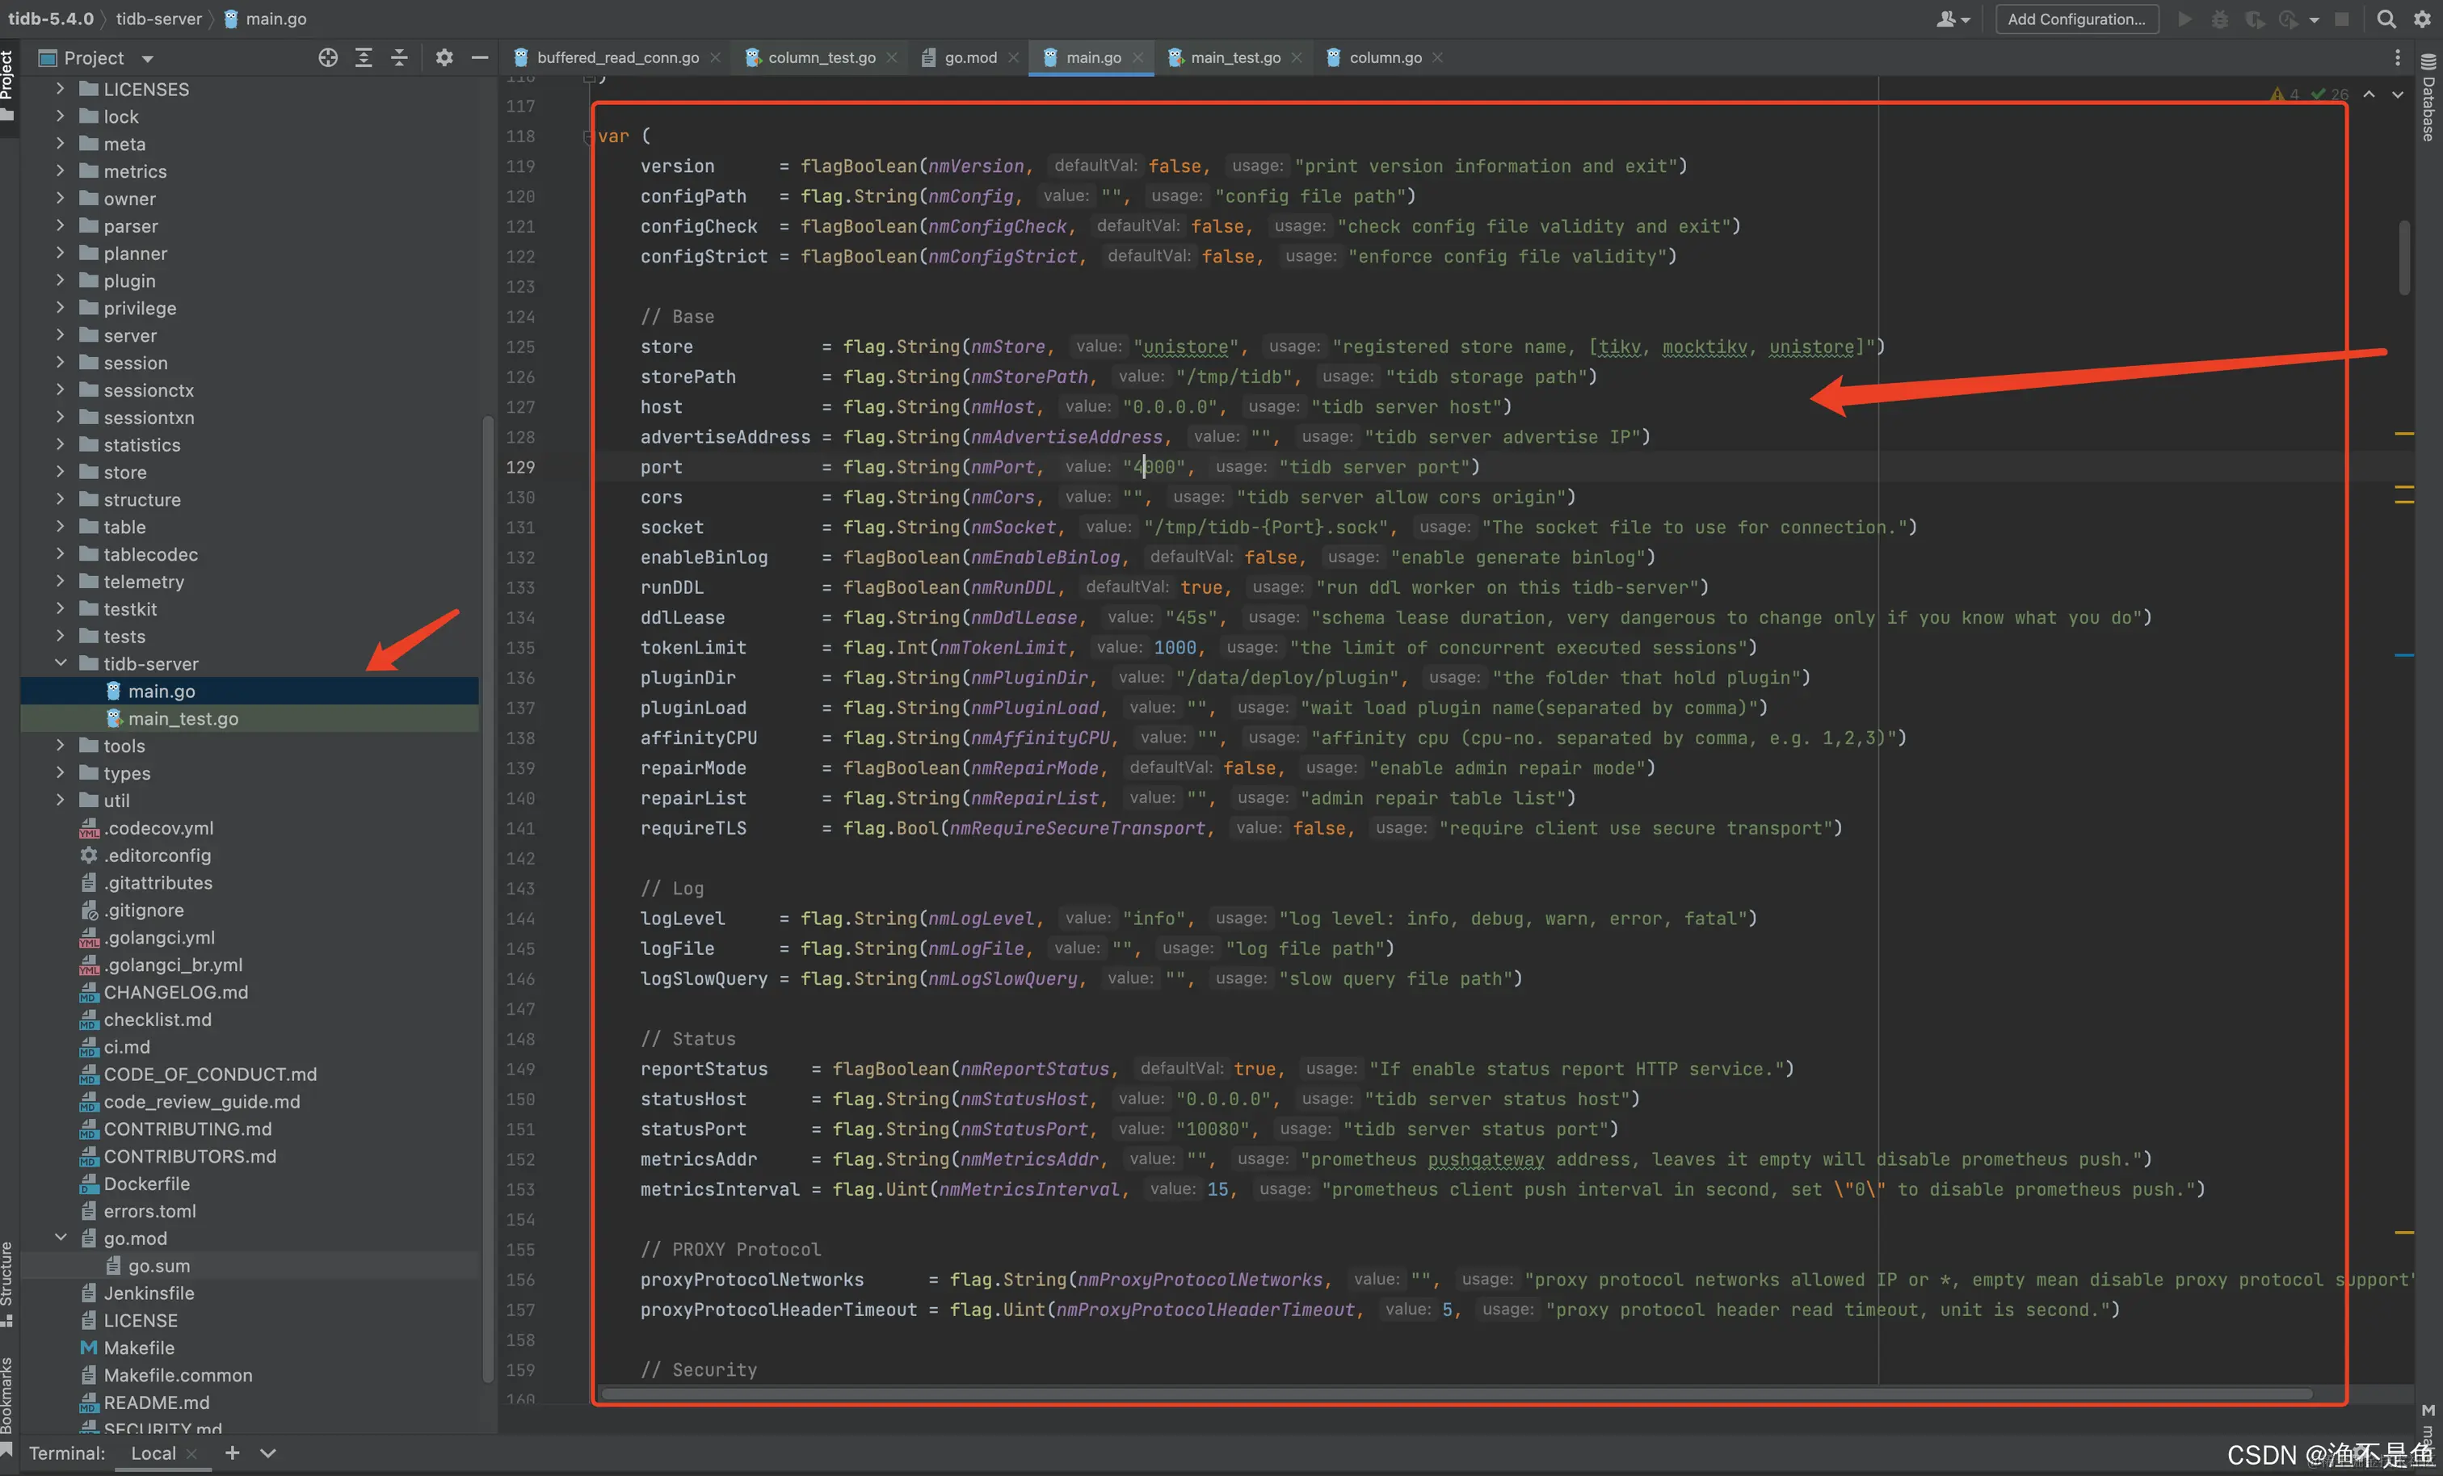Switch to buffered_read_conn.go tab

click(616, 57)
